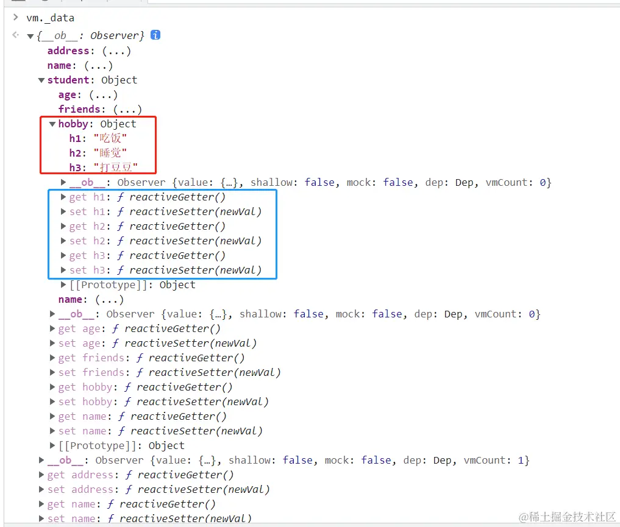
Task: Expand the bottom __ob__ Observer with vmCount 1
Action: [41, 460]
